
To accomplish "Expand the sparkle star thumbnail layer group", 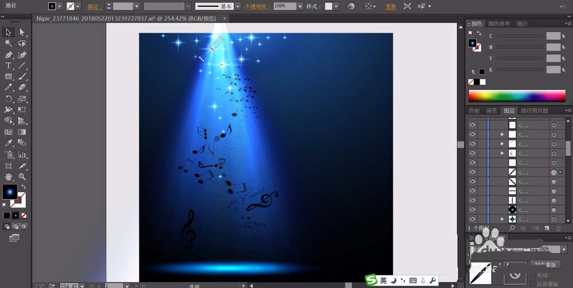I will click(x=502, y=219).
